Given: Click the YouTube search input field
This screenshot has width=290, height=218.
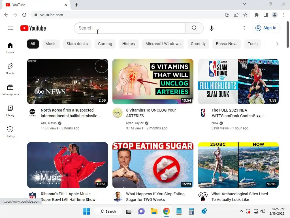Looking at the screenshot, I should point(130,28).
